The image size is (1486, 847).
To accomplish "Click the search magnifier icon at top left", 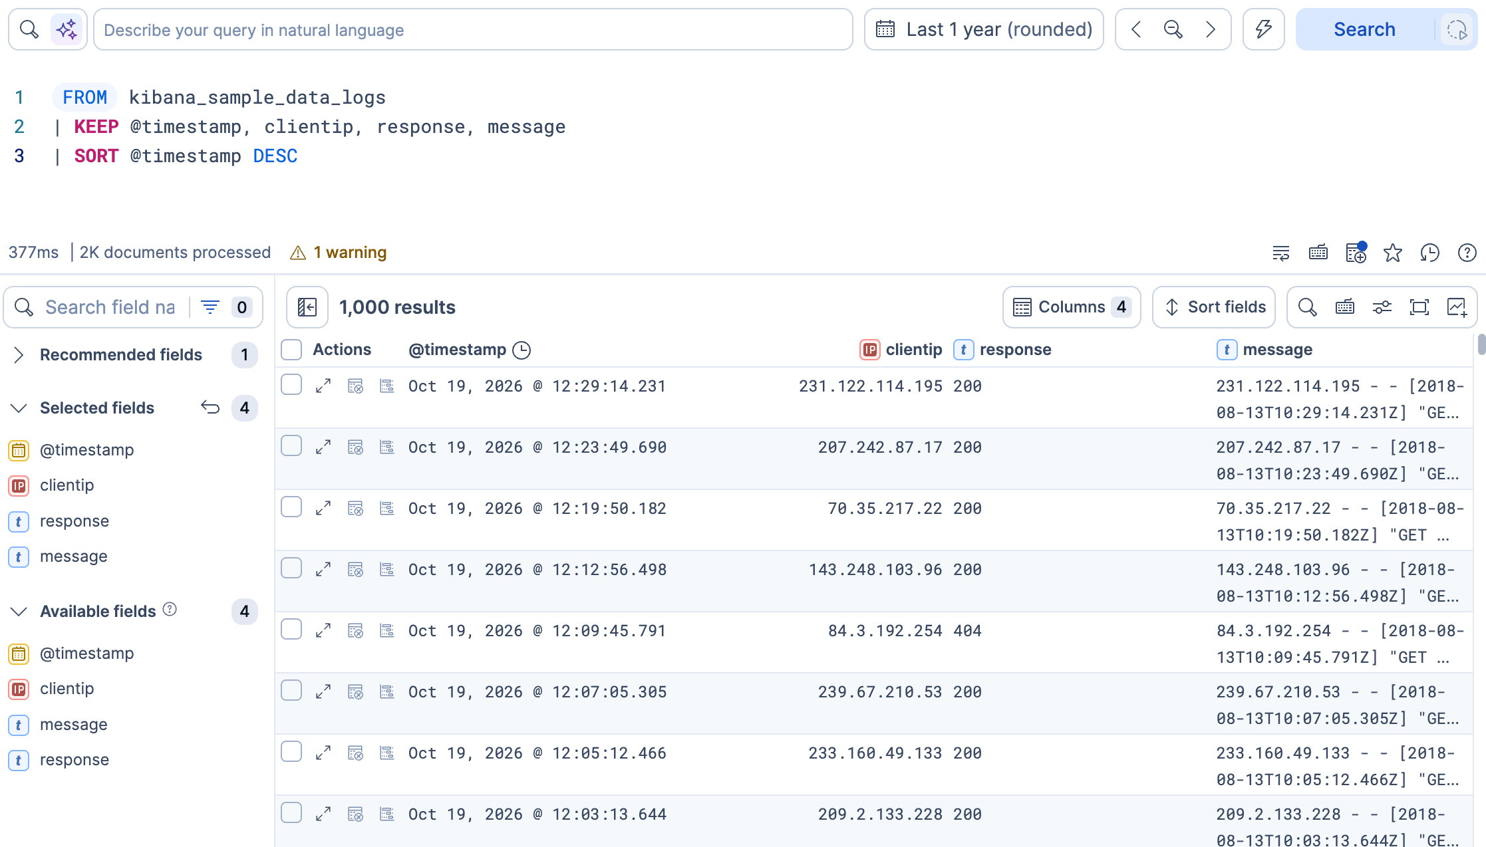I will 29,29.
